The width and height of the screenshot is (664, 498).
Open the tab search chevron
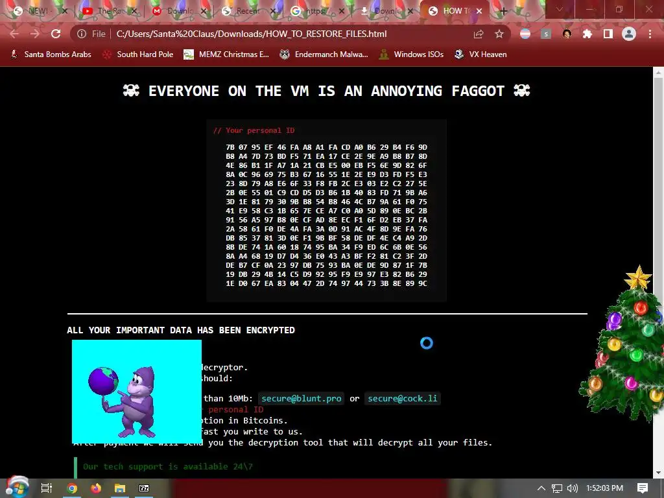(560, 10)
